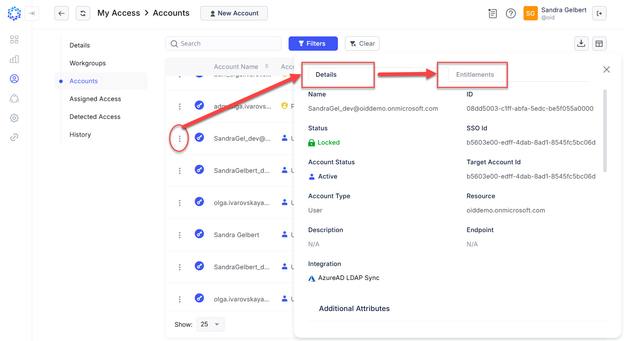The width and height of the screenshot is (624, 341).
Task: Open the column layout chooser icon
Action: point(599,44)
